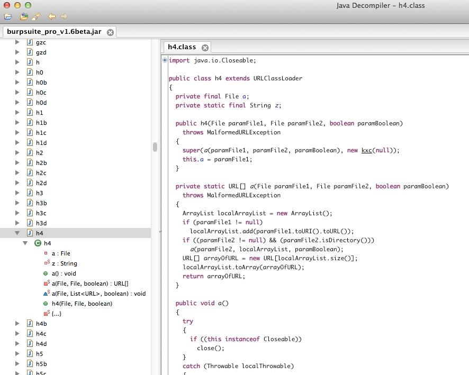The height and width of the screenshot is (375, 469).
Task: Select the 'a() : void' method in outline
Action: tap(64, 273)
